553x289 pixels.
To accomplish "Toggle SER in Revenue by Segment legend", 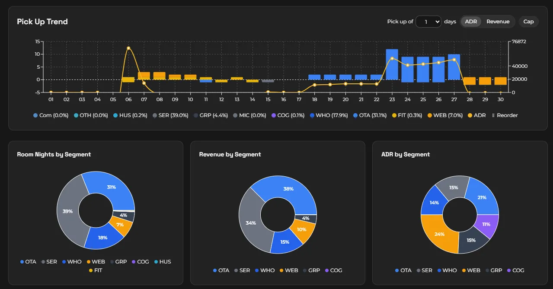I will tap(242, 270).
